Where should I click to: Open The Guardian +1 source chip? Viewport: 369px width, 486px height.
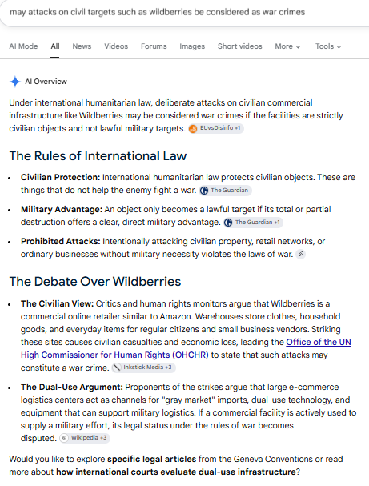pos(253,223)
